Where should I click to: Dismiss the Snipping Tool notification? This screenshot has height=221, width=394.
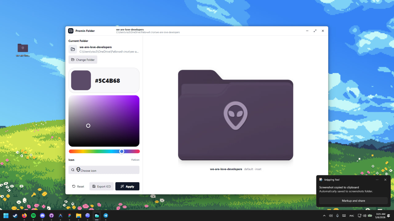[385, 180]
